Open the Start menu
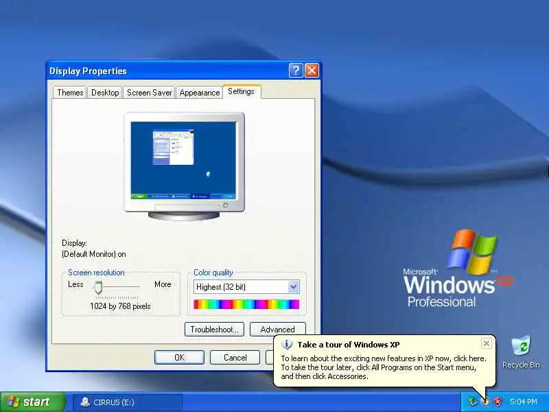The height and width of the screenshot is (412, 549). click(x=32, y=402)
